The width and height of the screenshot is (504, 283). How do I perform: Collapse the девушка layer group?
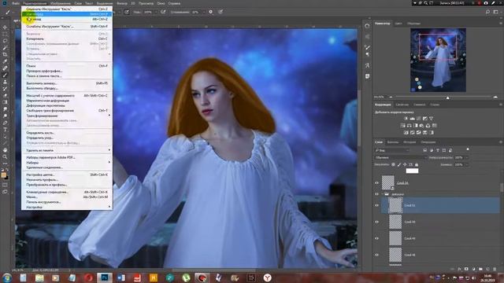tap(383, 194)
